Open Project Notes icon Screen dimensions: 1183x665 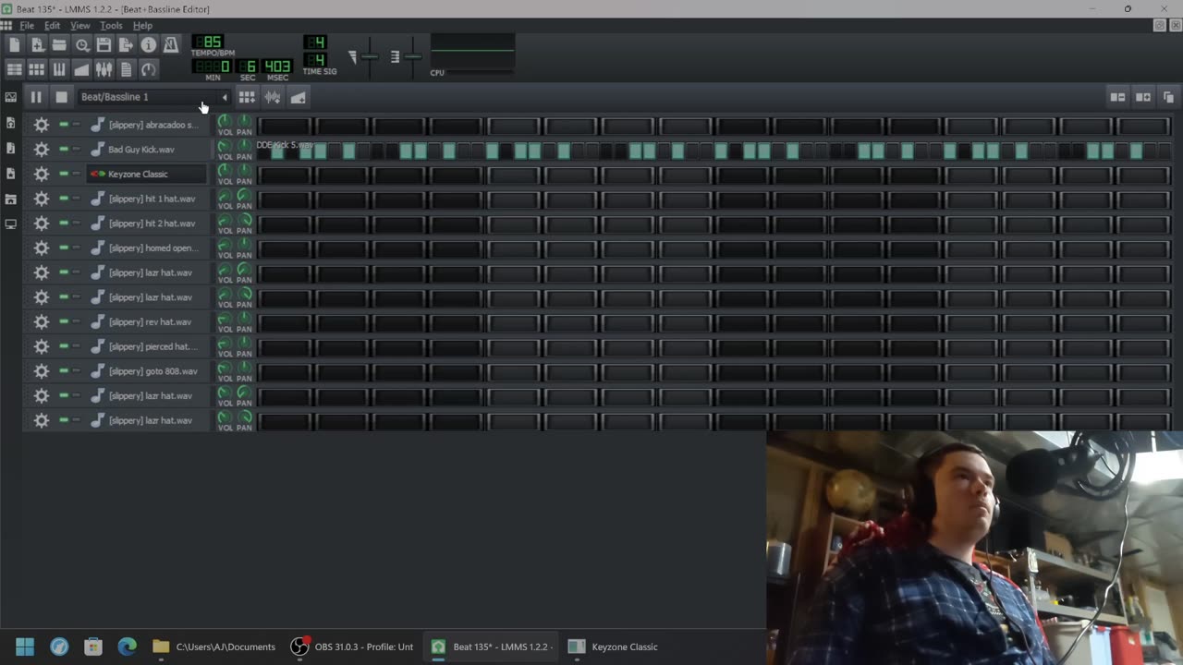(x=126, y=69)
